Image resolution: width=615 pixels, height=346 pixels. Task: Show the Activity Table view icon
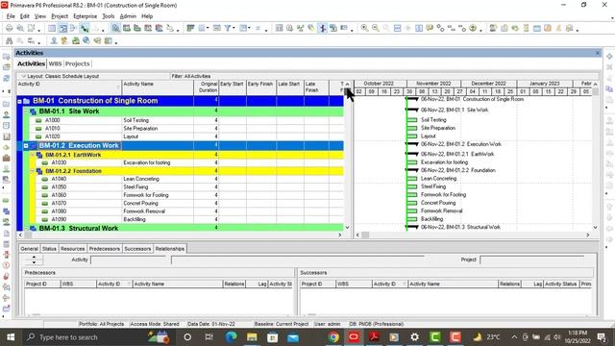[x=52, y=28]
